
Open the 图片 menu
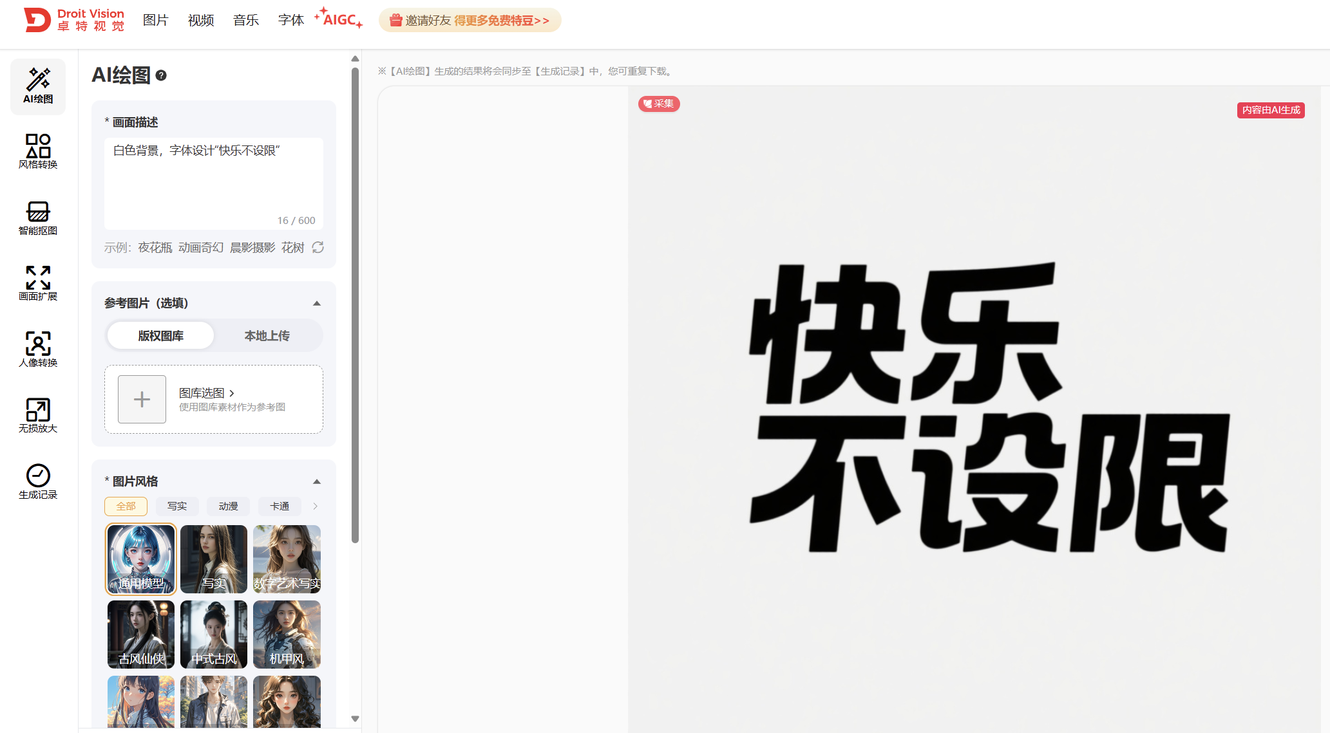[x=155, y=20]
